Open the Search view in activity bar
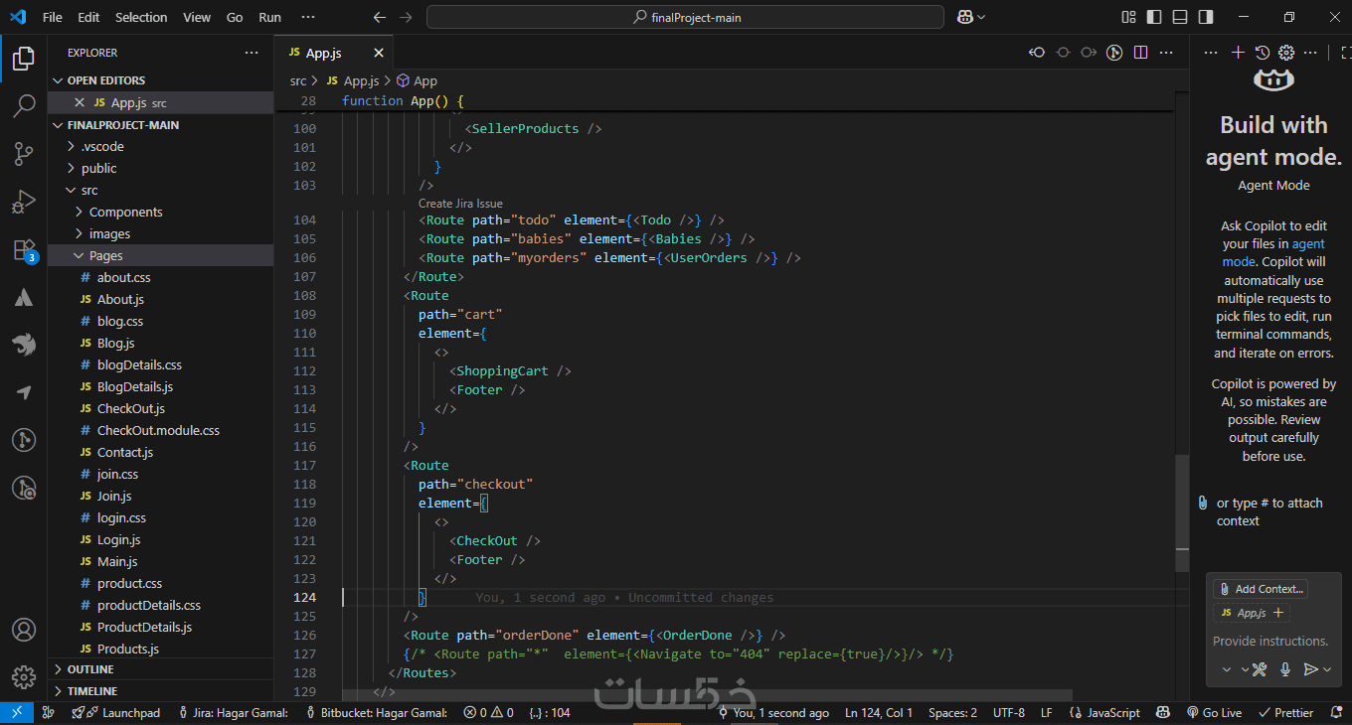 pyautogui.click(x=24, y=106)
